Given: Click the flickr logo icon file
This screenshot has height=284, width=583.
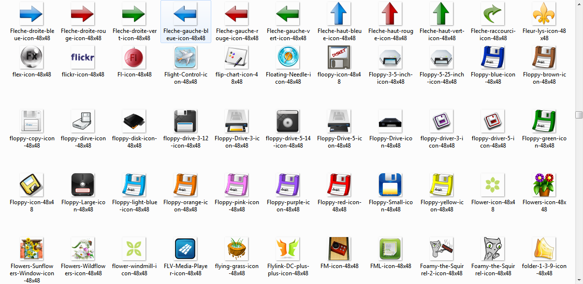Looking at the screenshot, I should pyautogui.click(x=83, y=57).
